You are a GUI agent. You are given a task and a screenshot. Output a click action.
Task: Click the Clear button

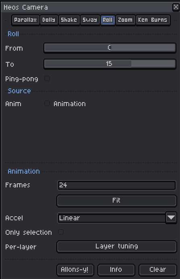point(158,270)
